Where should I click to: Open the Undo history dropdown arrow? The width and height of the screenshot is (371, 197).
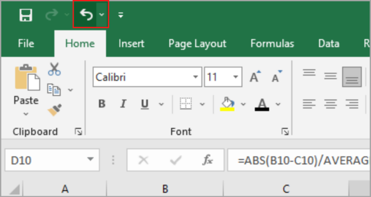(102, 15)
